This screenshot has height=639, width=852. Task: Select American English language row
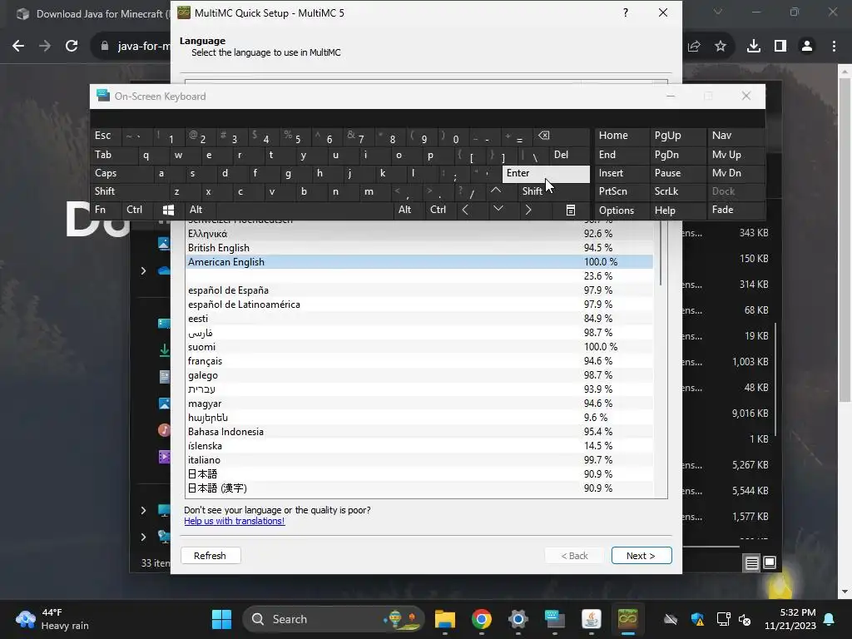pos(419,262)
